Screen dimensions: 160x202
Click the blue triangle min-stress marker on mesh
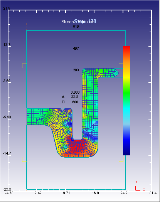click(97, 122)
